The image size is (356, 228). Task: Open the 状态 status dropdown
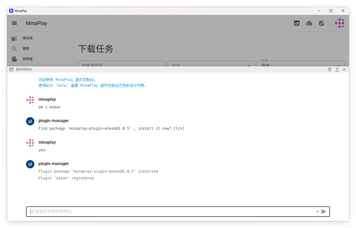[x=211, y=65]
